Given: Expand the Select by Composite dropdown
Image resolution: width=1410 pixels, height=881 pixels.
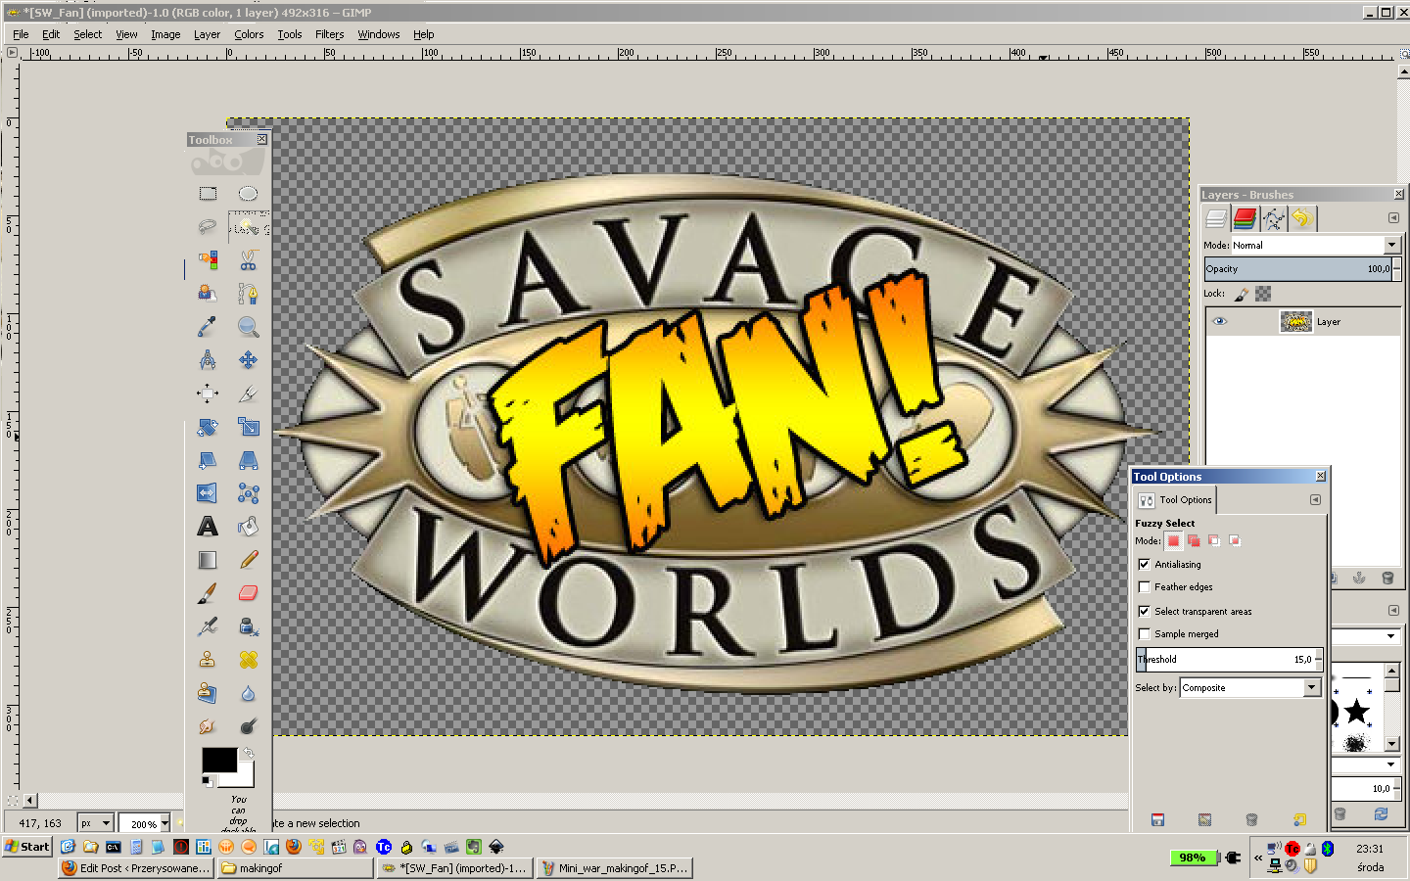Looking at the screenshot, I should pyautogui.click(x=1311, y=688).
